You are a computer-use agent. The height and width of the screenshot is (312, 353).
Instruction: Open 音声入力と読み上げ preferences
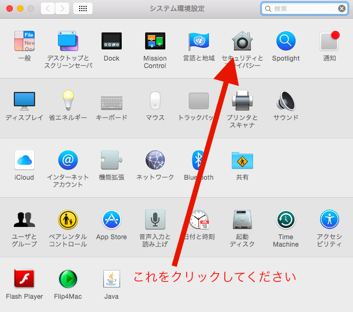click(x=155, y=220)
